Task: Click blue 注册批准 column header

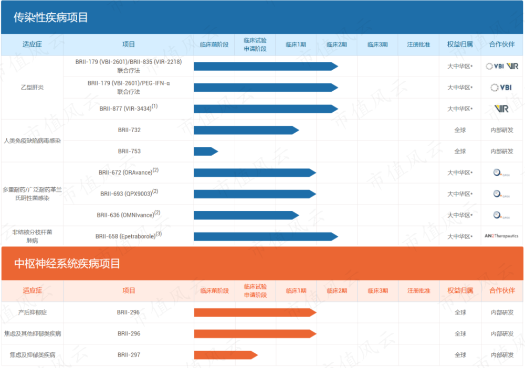Action: click(x=418, y=45)
